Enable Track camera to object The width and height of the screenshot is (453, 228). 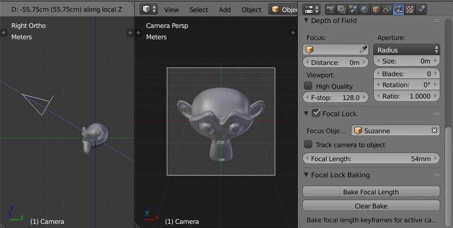(308, 144)
